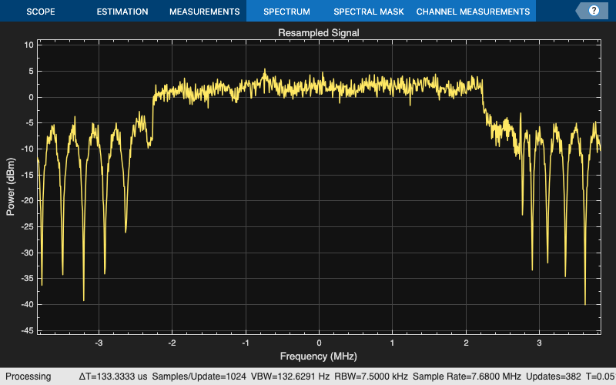Open the Spectral Mask tab
This screenshot has height=385, width=616.
click(369, 12)
